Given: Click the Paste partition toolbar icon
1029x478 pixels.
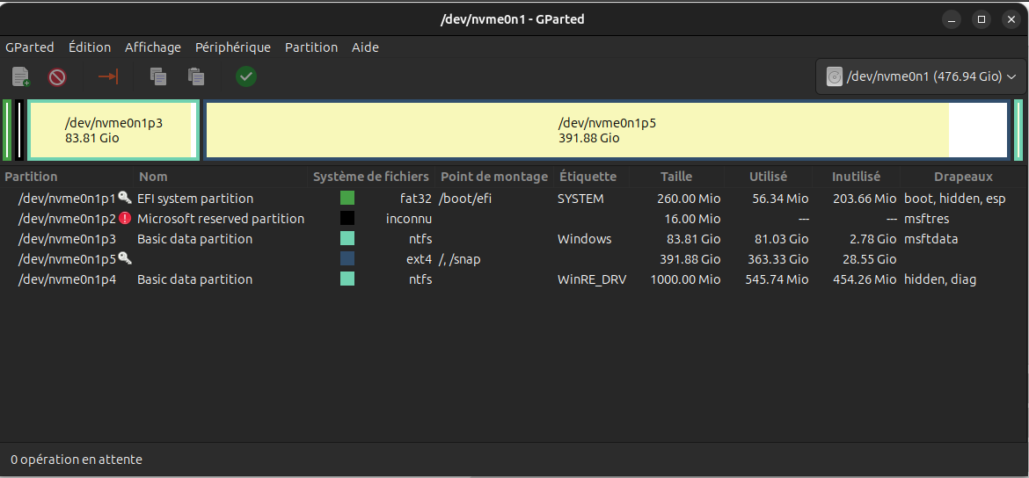Looking at the screenshot, I should click(x=195, y=76).
